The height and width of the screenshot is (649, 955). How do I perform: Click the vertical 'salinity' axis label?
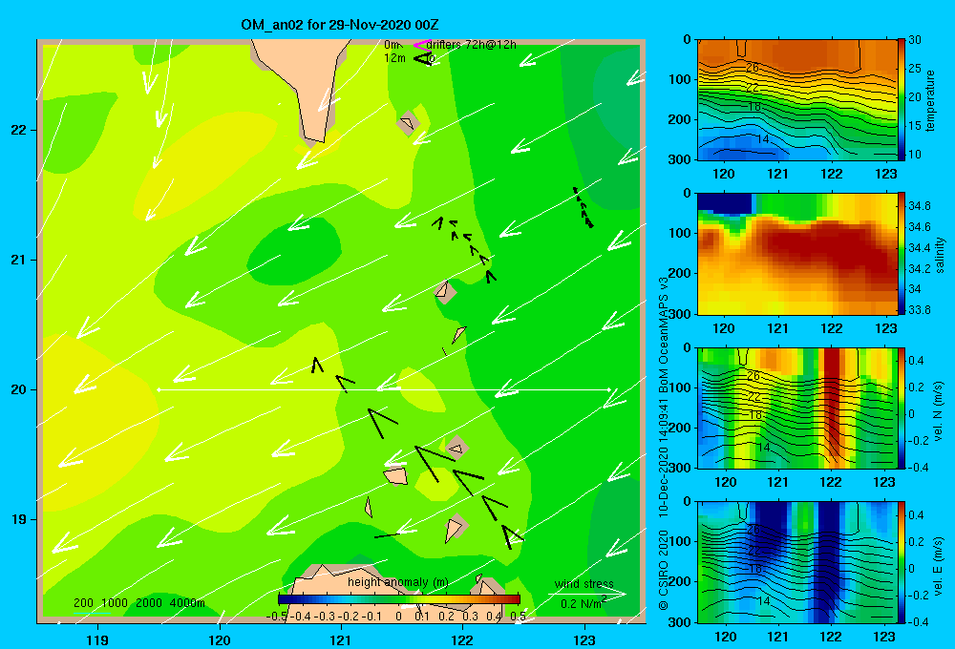coord(940,255)
